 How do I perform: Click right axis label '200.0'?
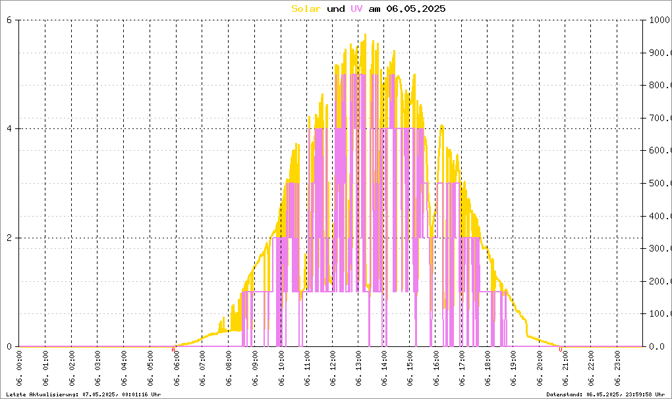coord(660,281)
